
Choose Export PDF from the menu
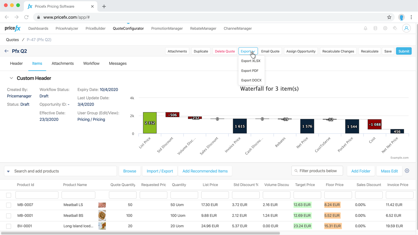[250, 71]
